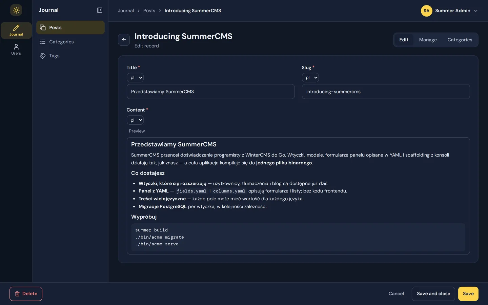Screen dimensions: 488x305
Task: Click the Journal breadcrumb link
Action: pos(126,11)
